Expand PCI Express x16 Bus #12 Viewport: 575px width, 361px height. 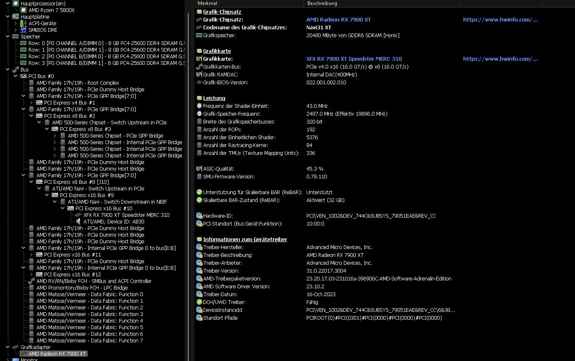(31, 274)
